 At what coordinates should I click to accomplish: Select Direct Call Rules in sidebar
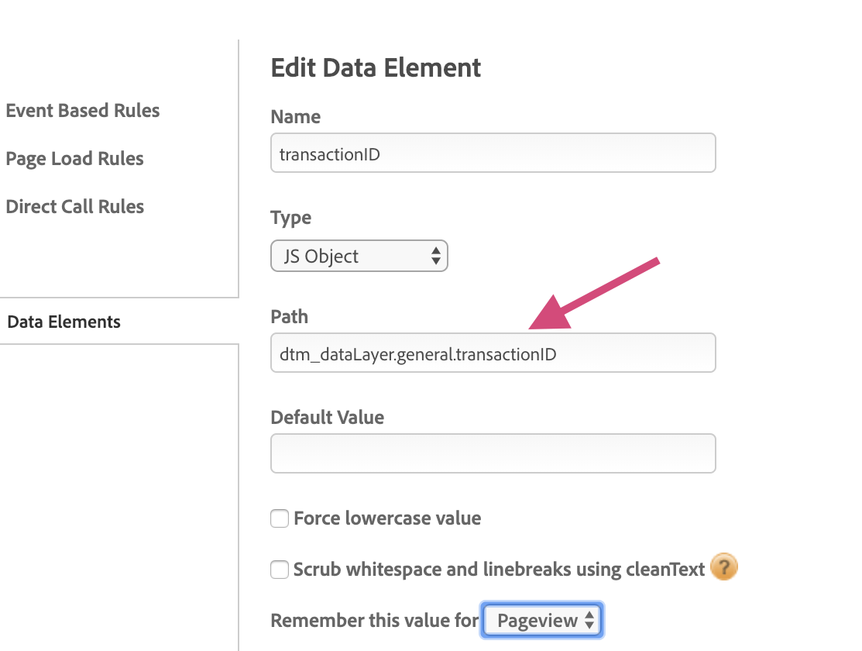(75, 207)
